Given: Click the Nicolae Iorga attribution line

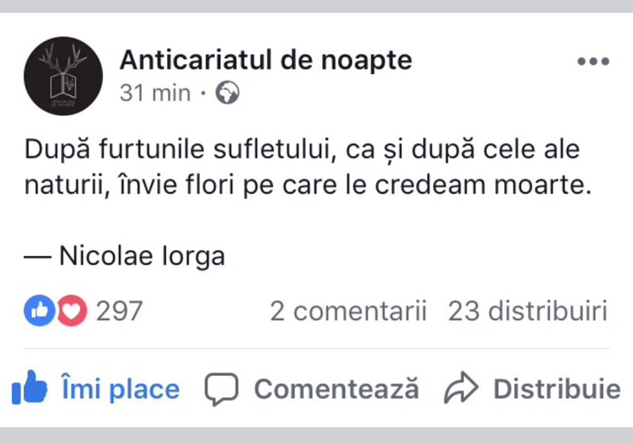Looking at the screenshot, I should point(125,257).
